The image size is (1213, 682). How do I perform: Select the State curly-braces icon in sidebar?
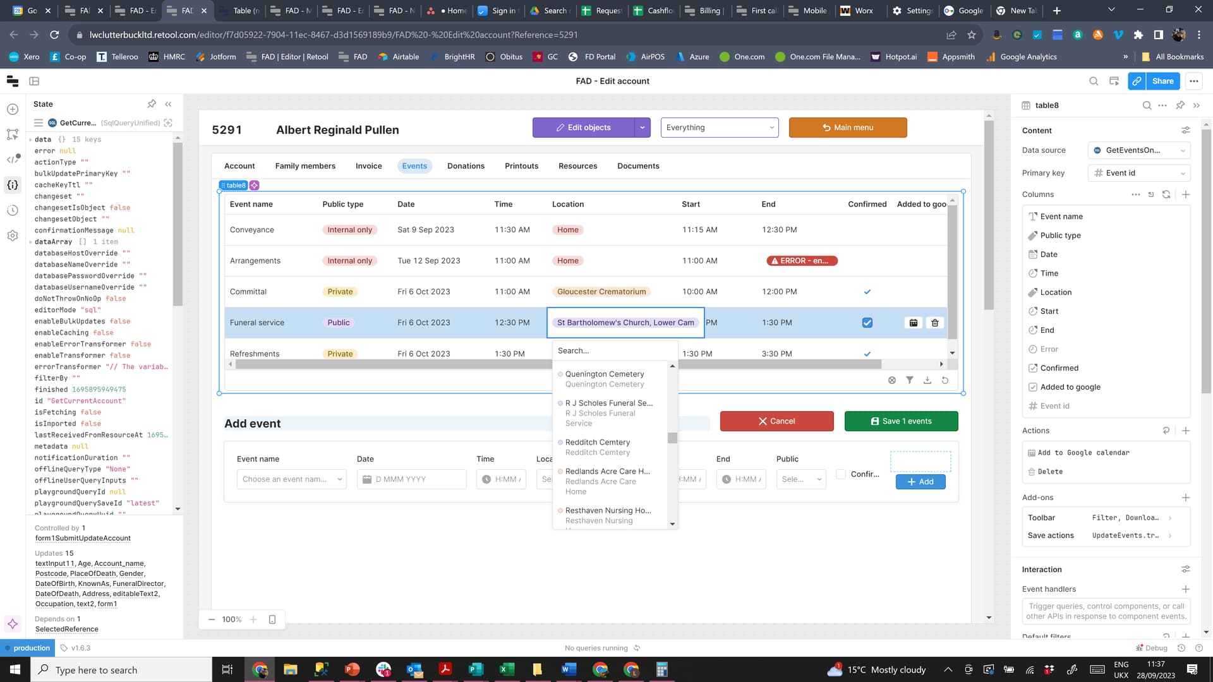[x=13, y=185]
